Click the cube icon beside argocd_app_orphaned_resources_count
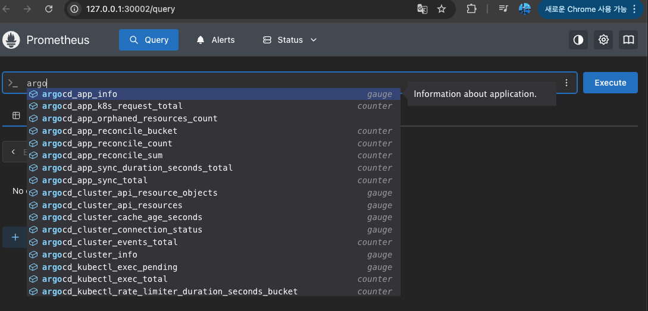Image resolution: width=648 pixels, height=311 pixels. pyautogui.click(x=33, y=118)
